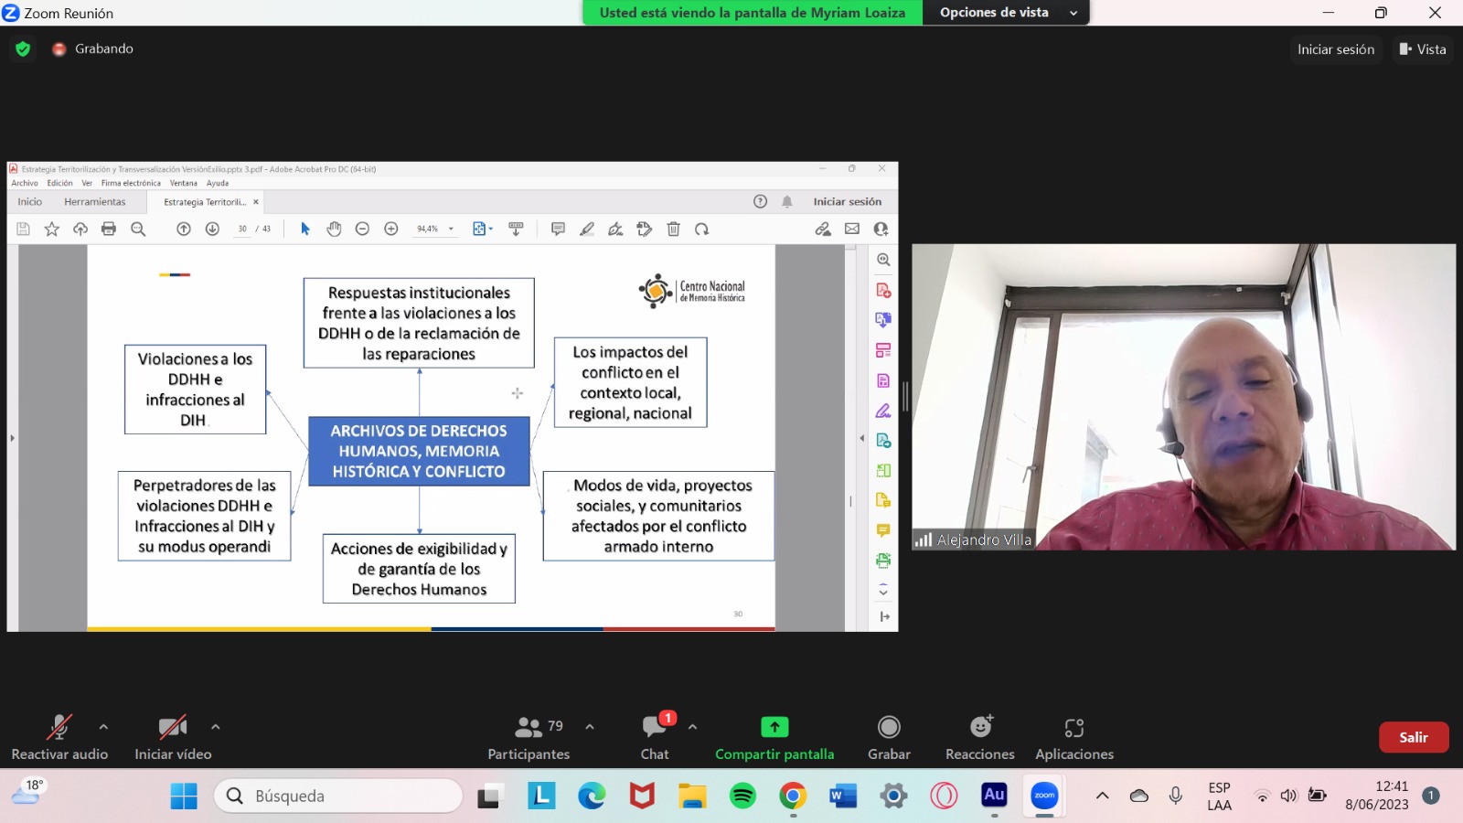Click the star bookmark icon in Acrobat
1463x823 pixels.
[x=52, y=230]
